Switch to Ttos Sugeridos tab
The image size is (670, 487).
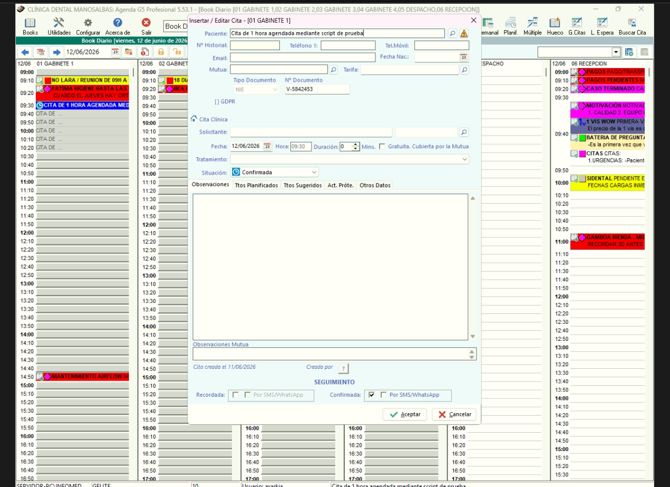pyautogui.click(x=303, y=185)
